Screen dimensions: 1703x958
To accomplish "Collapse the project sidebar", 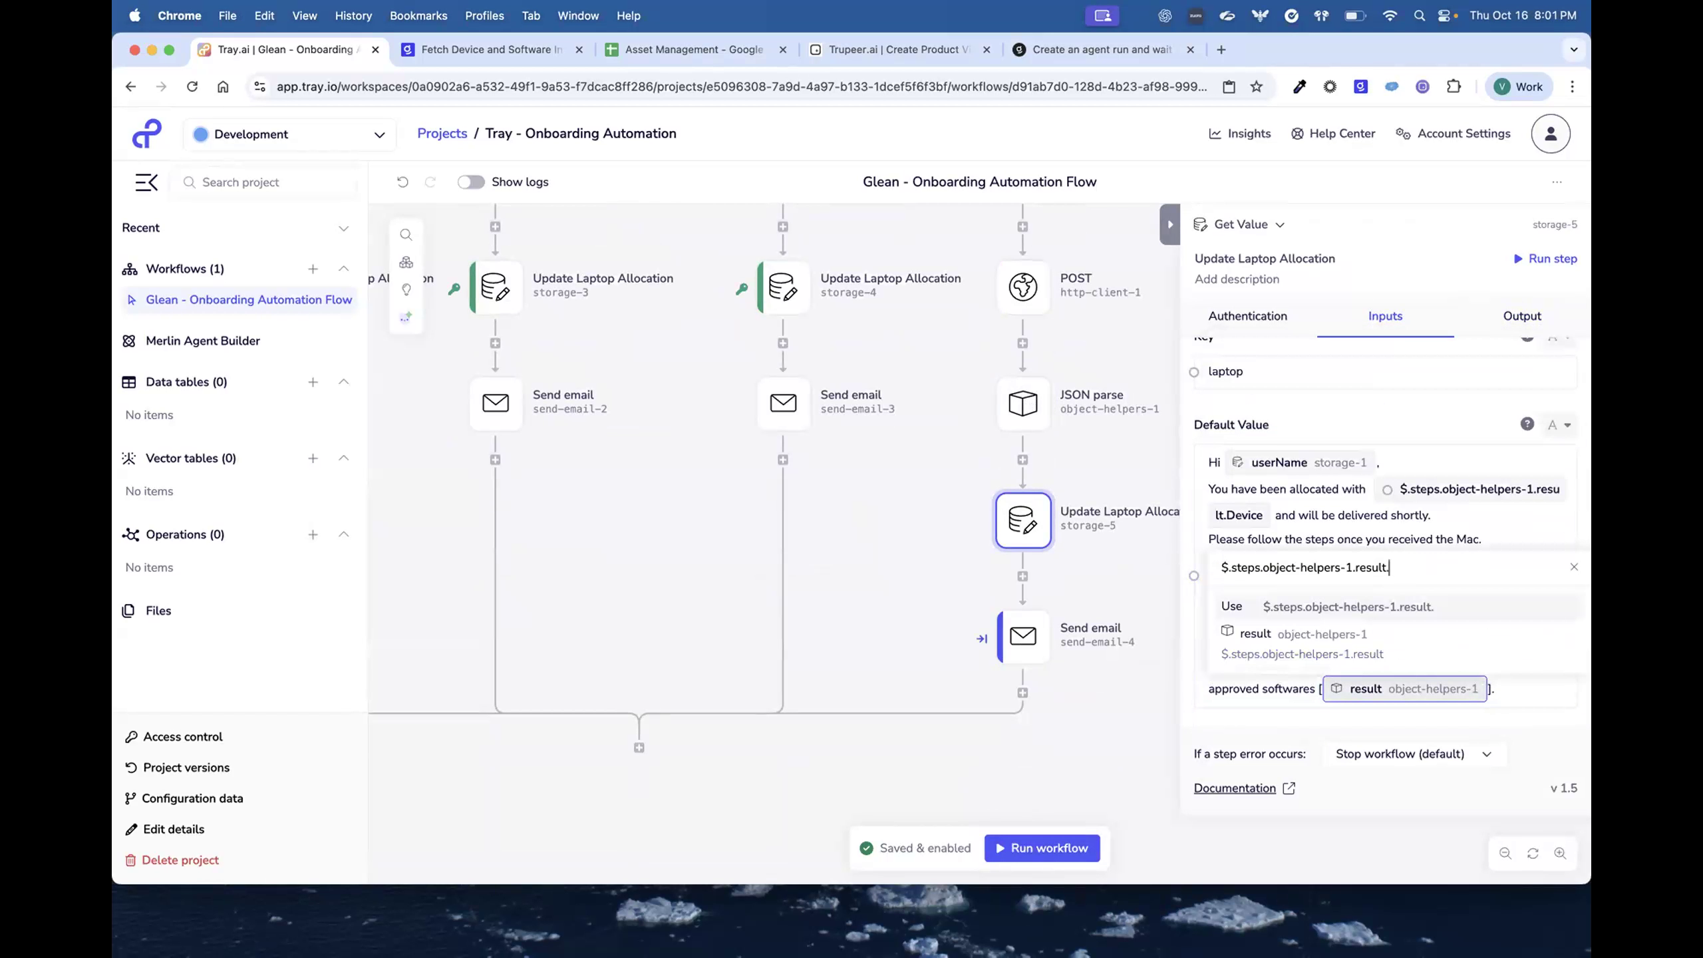I will pyautogui.click(x=146, y=182).
